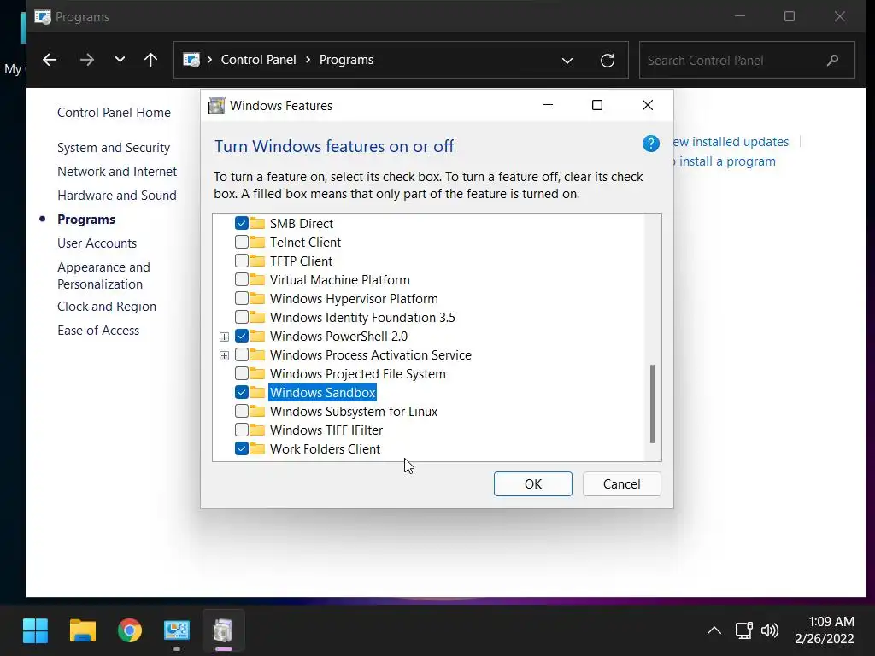Select Control Panel breadcrumb
The height and width of the screenshot is (656, 875).
(258, 60)
